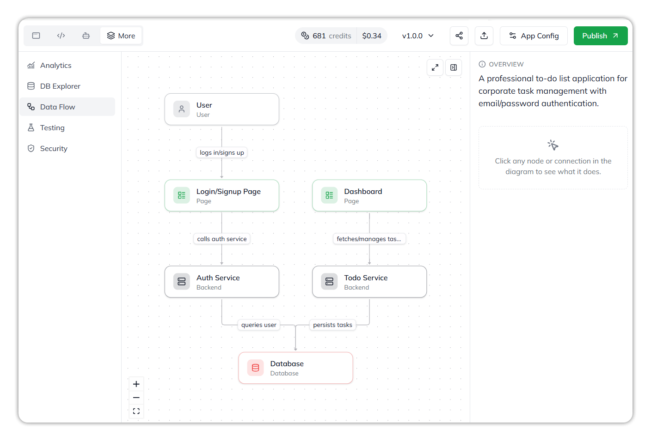Click the Todo Service server icon
The image size is (651, 441).
point(329,282)
